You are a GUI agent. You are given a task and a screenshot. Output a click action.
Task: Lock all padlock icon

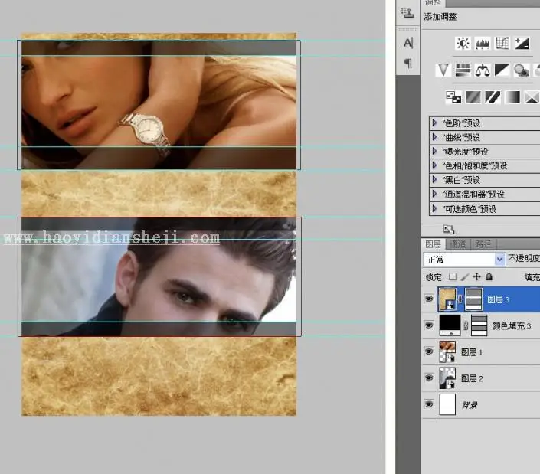pos(489,276)
